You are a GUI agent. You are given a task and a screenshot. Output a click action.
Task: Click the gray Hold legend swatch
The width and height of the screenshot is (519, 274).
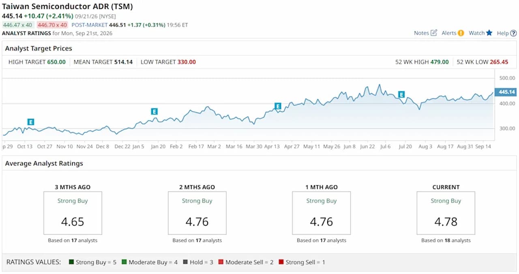(x=185, y=262)
